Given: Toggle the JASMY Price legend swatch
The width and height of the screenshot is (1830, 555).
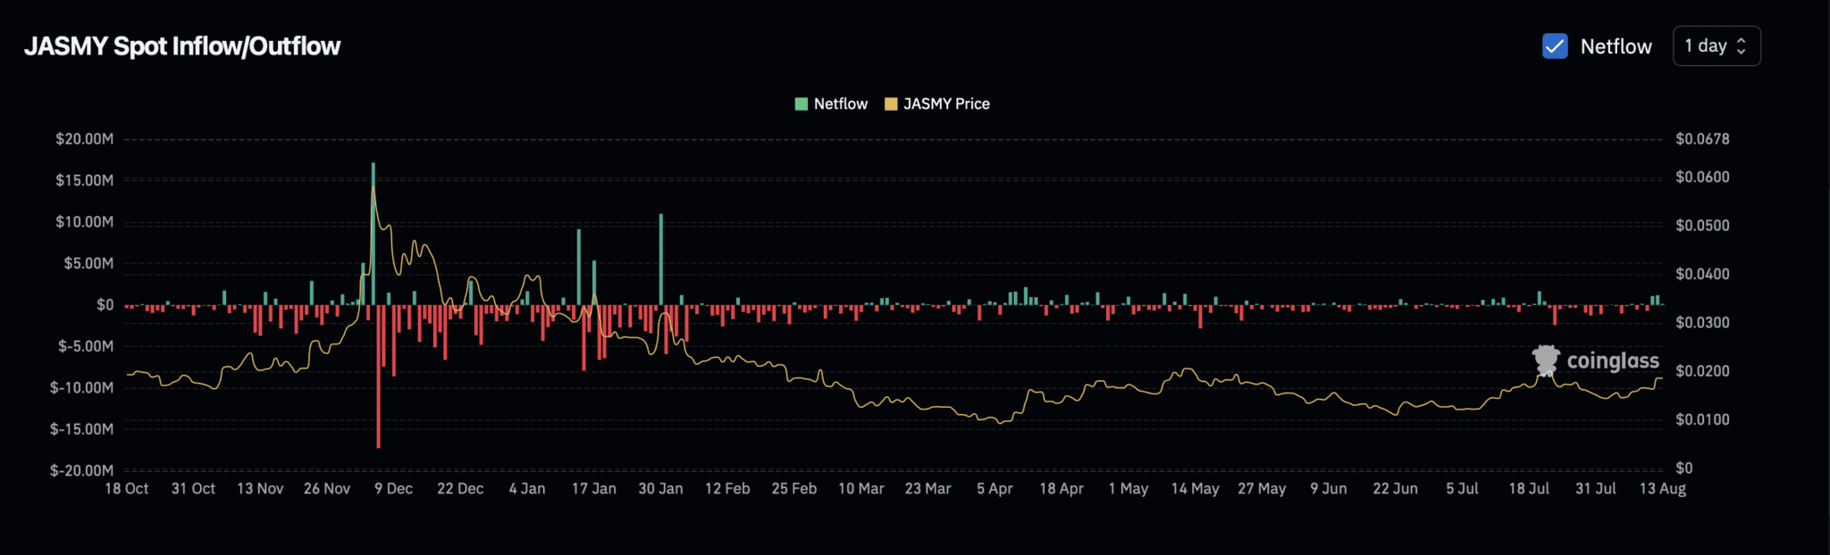Looking at the screenshot, I should click(891, 104).
